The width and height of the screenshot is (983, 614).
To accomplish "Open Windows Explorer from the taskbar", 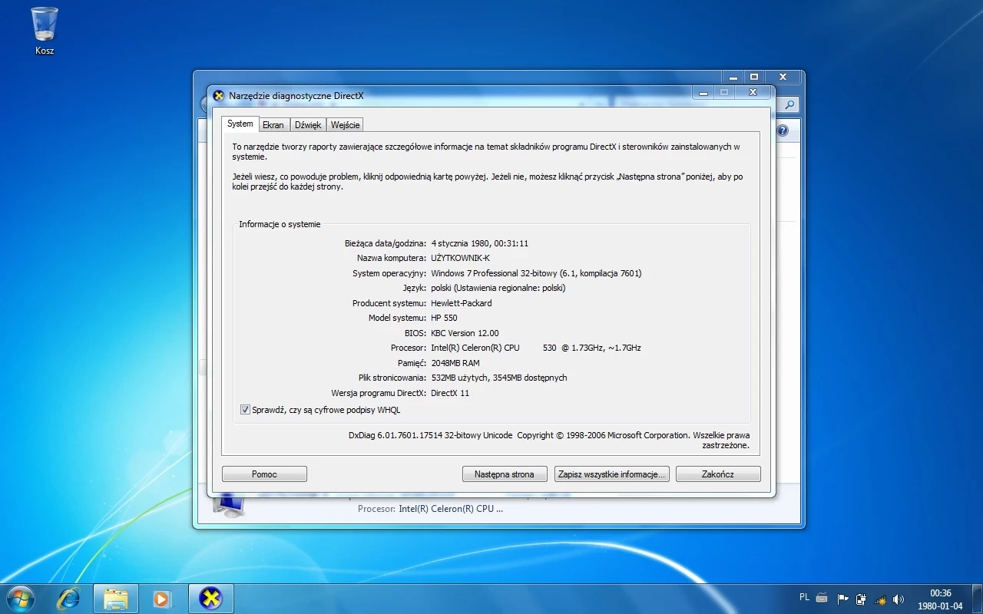I will (115, 598).
